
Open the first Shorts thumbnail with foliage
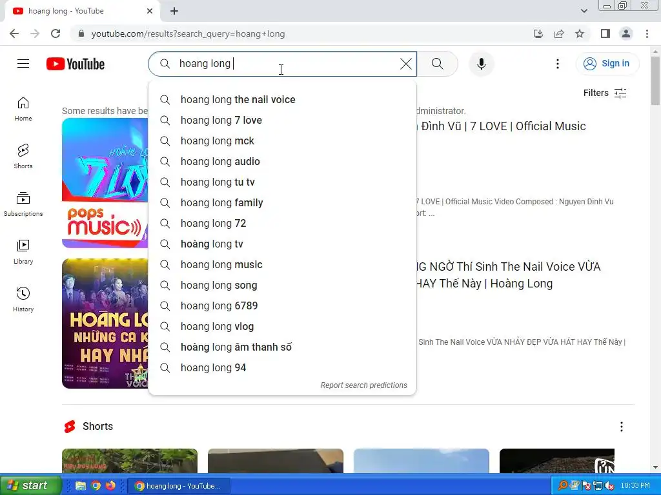click(x=129, y=461)
